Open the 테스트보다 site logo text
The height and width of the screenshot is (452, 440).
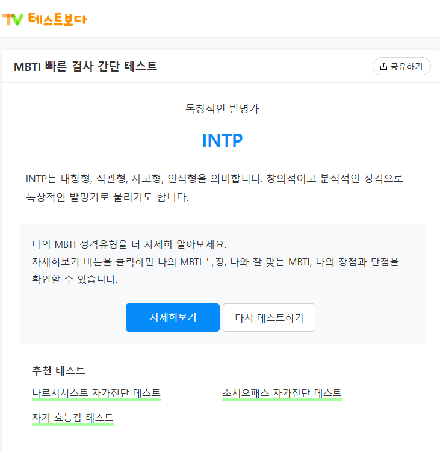click(58, 19)
